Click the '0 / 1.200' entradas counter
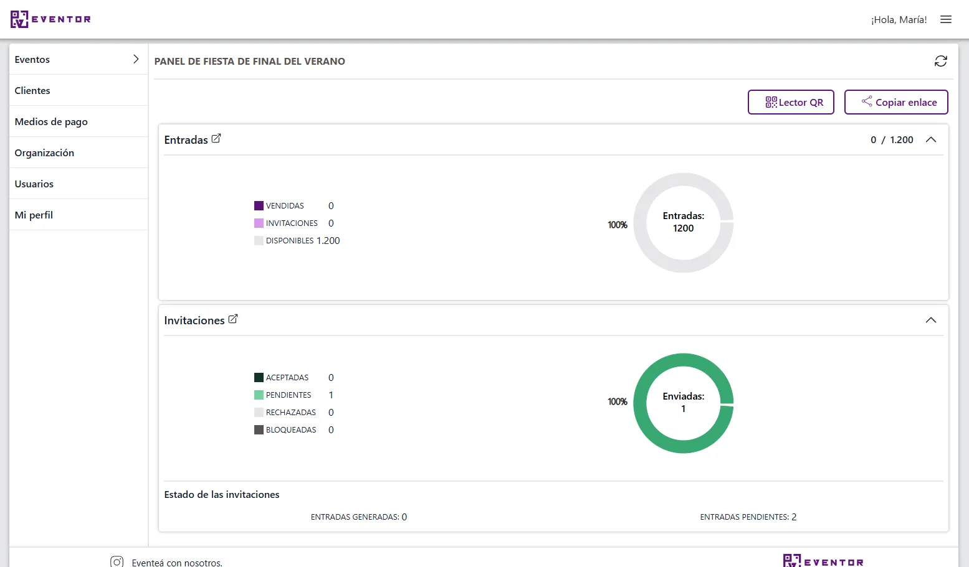This screenshot has height=567, width=969. tap(892, 139)
